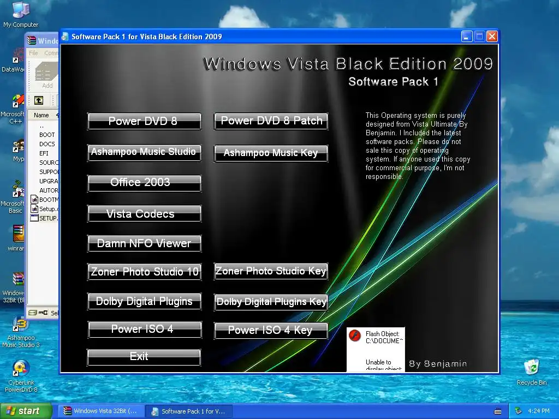
Task: Open the Windows 32Bit archive desktop icon
Action: coord(14,288)
